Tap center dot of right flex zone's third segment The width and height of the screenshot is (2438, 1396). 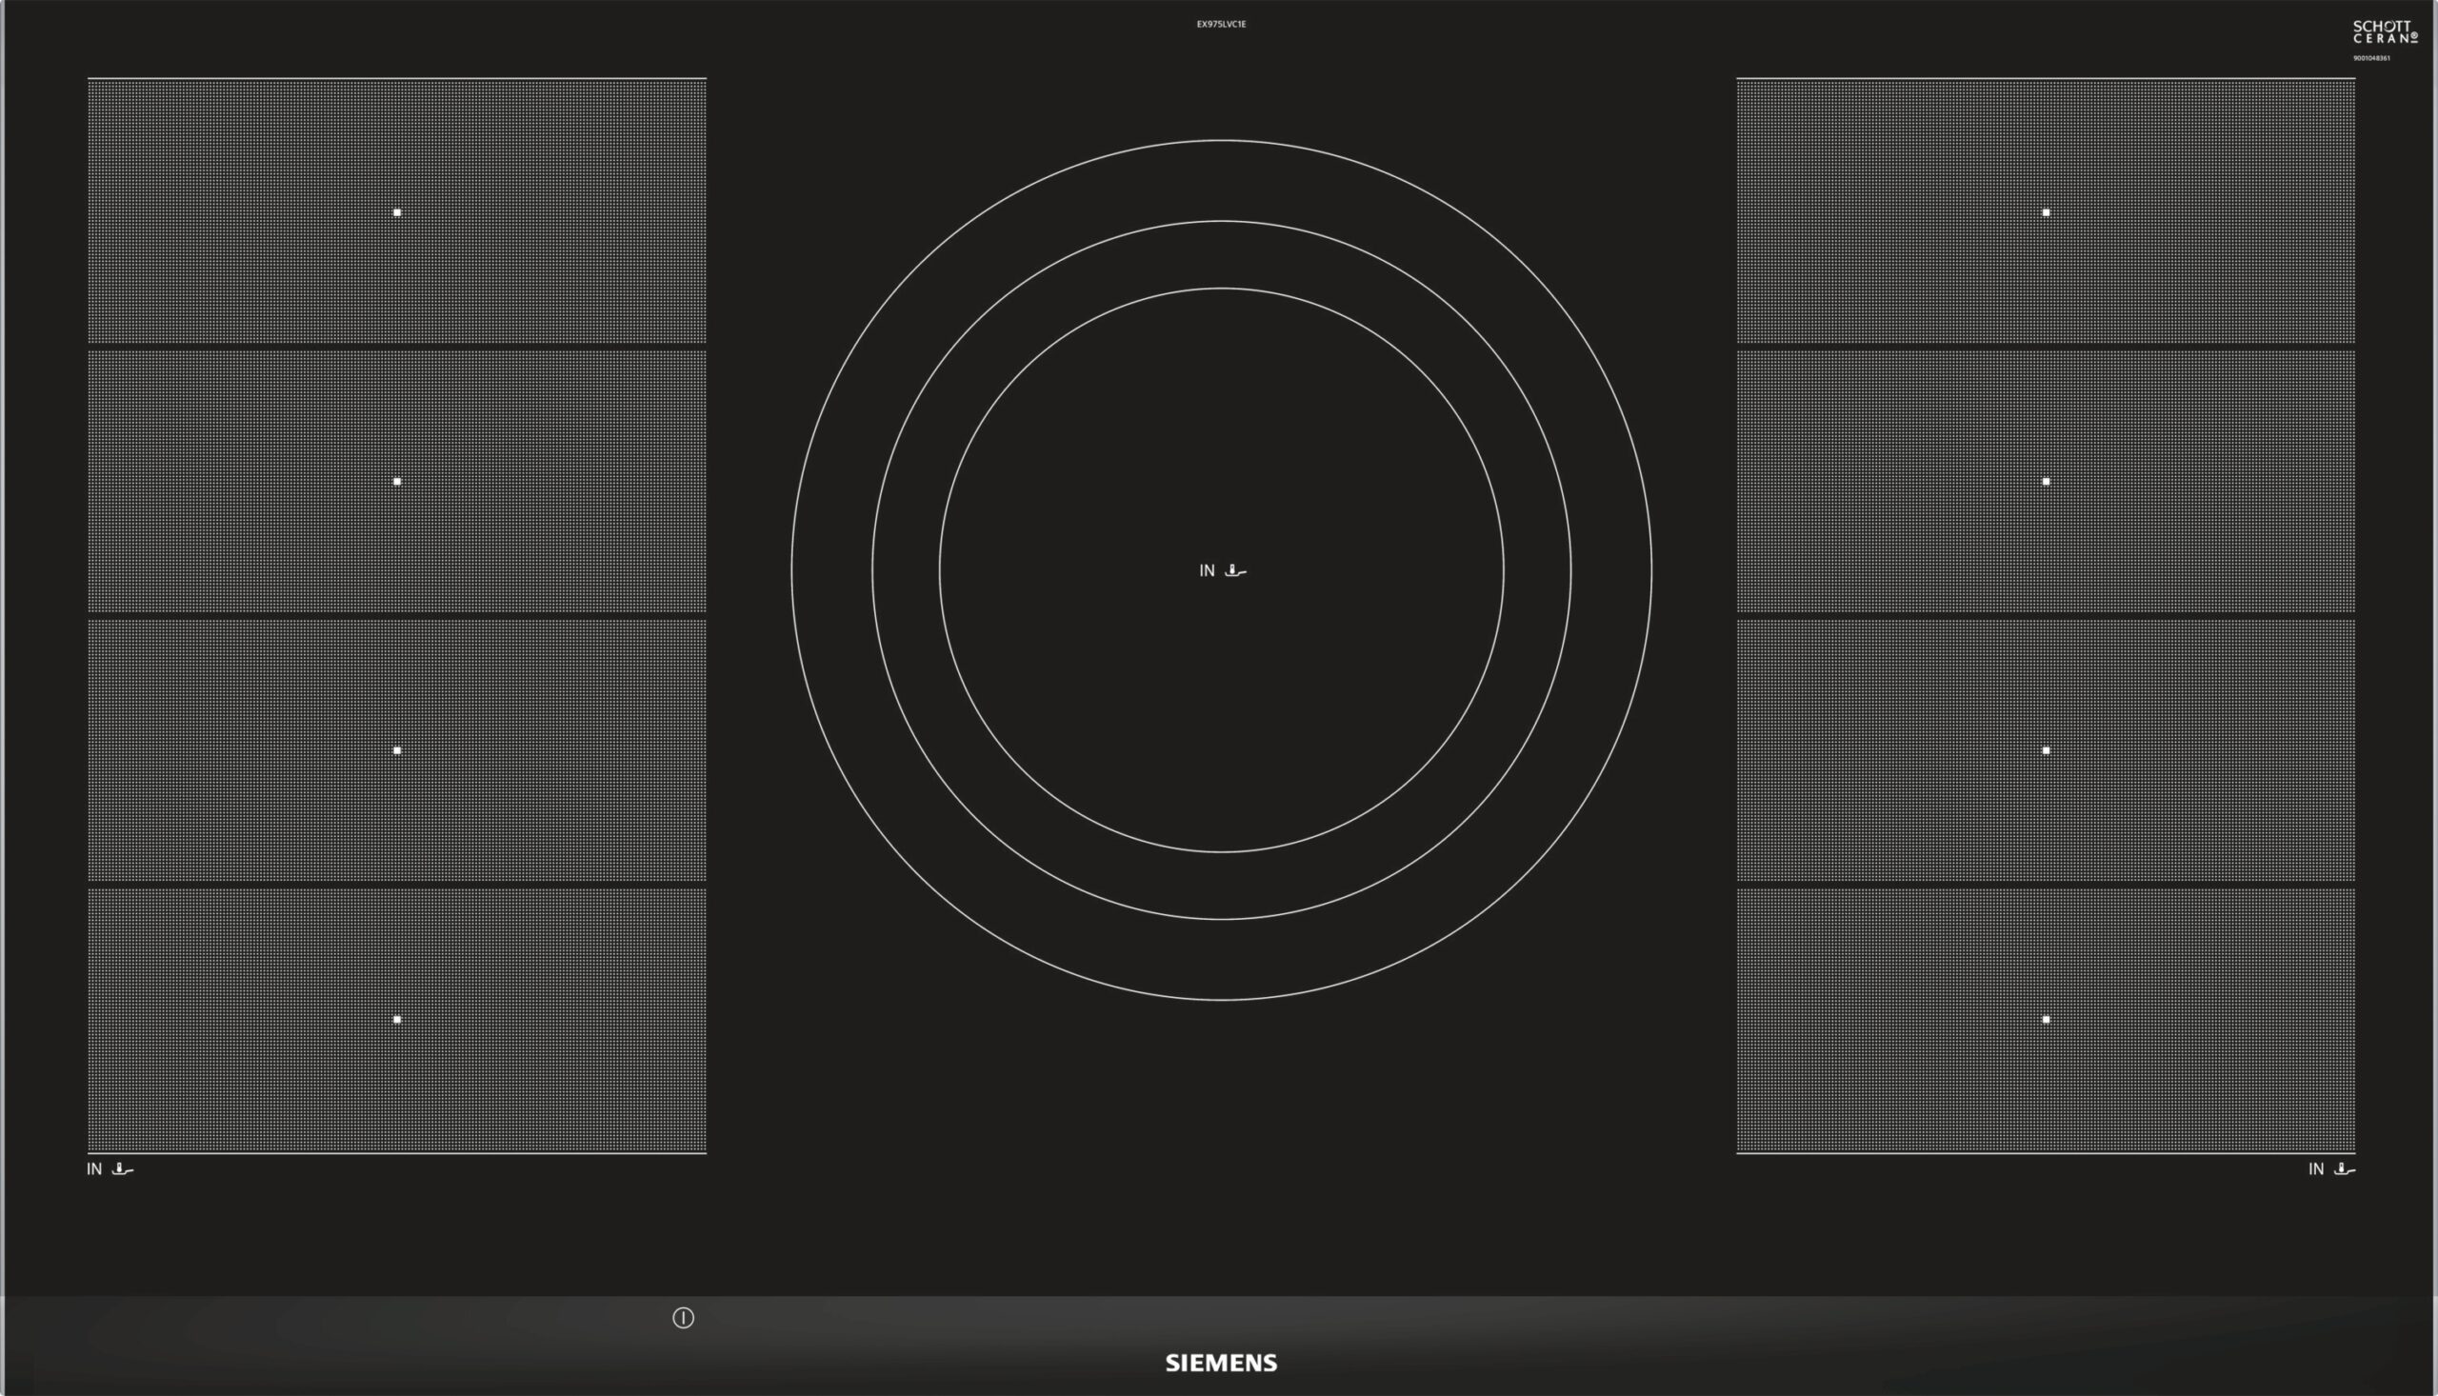(x=2046, y=750)
